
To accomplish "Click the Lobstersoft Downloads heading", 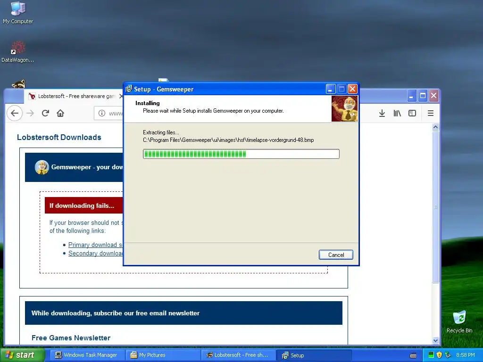I will tap(59, 137).
